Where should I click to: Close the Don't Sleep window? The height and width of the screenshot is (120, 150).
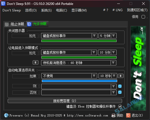pos(143,4)
